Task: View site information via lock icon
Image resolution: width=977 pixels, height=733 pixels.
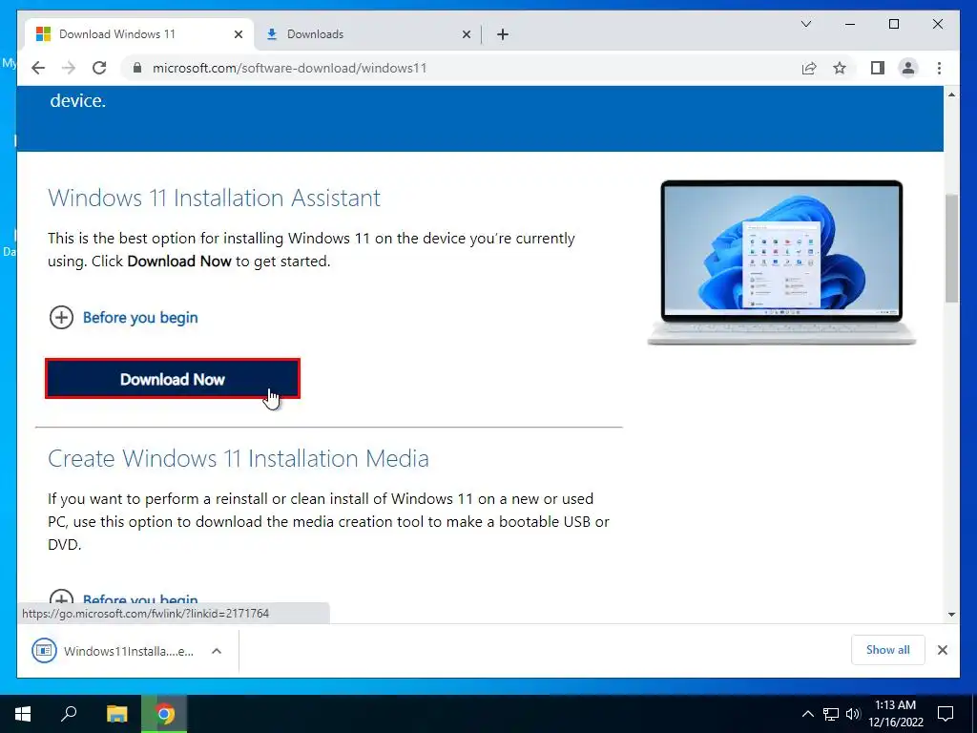Action: coord(137,68)
